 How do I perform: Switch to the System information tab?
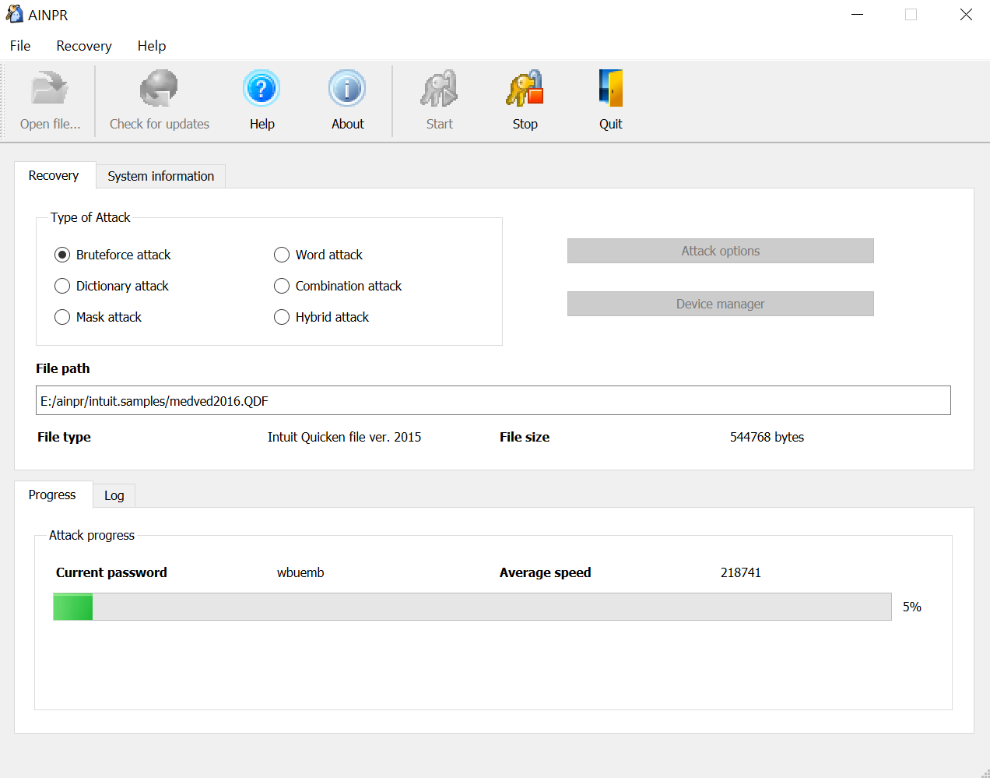(160, 176)
